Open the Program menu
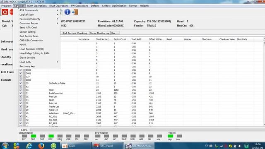Viewport: 265px width, 149px height. coord(6,6)
